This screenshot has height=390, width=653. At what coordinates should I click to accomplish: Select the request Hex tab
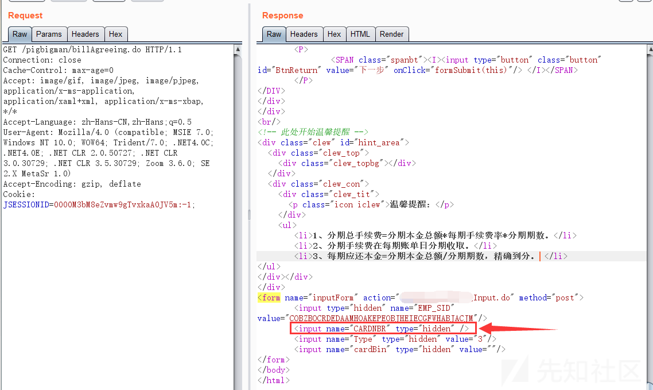tap(115, 34)
